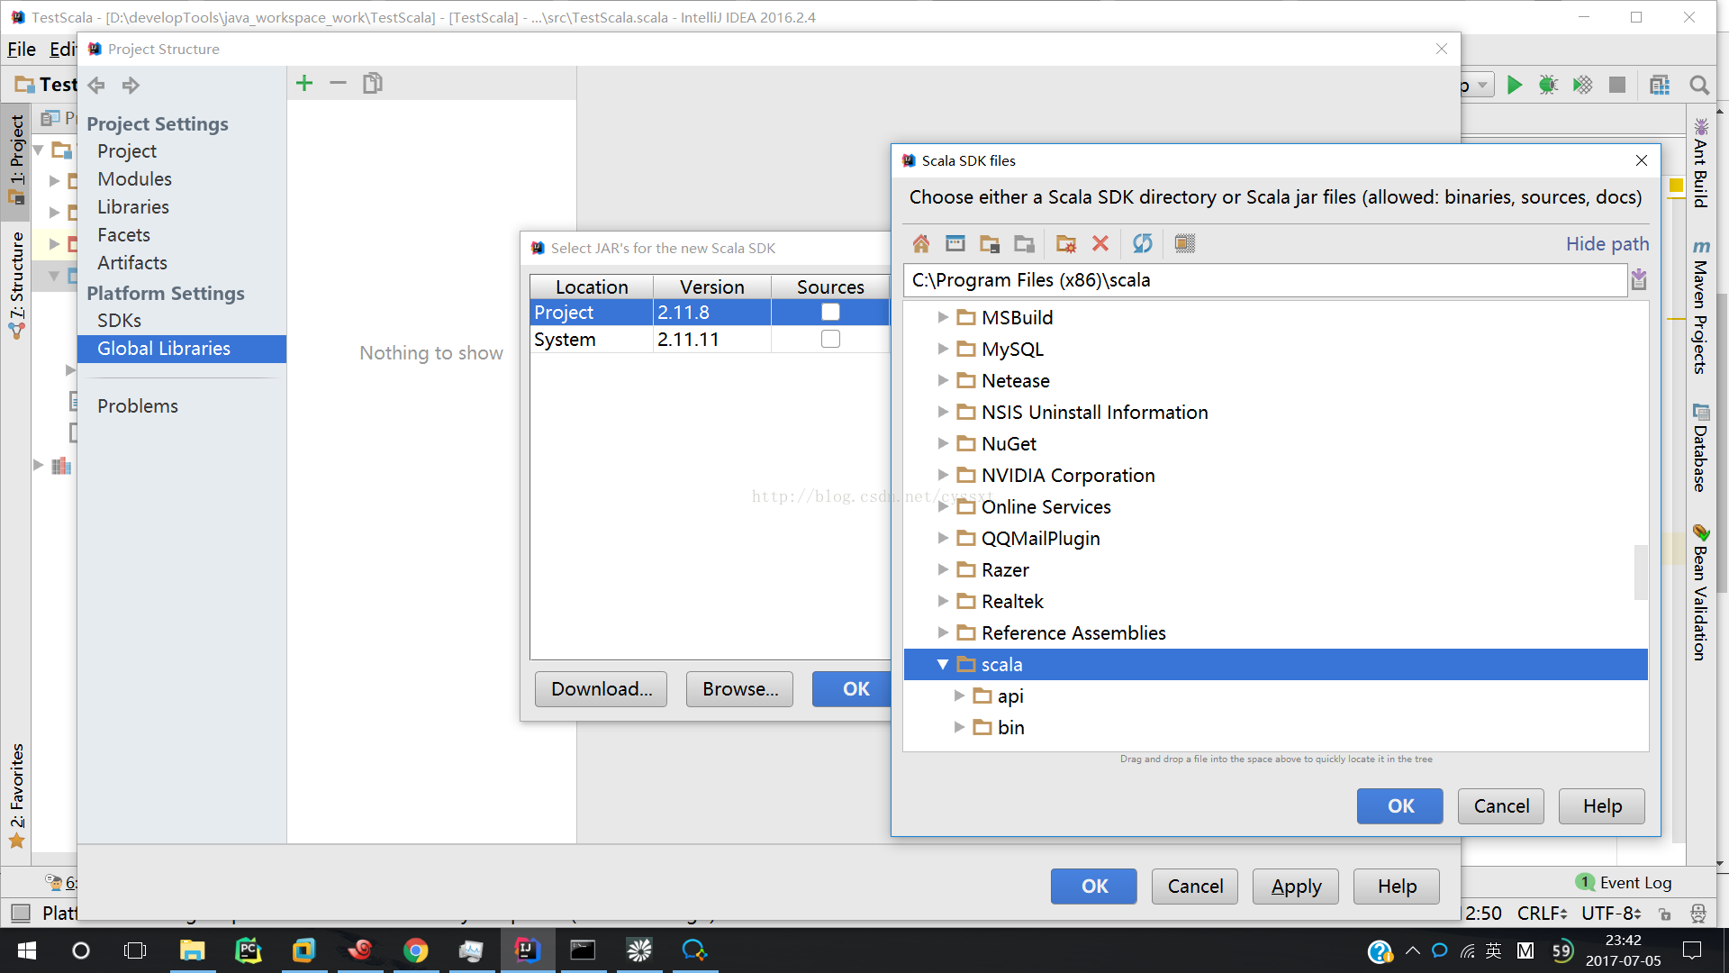Screen dimensions: 1729x973
Task: Open SDKs under Platform Settings
Action: tap(119, 320)
